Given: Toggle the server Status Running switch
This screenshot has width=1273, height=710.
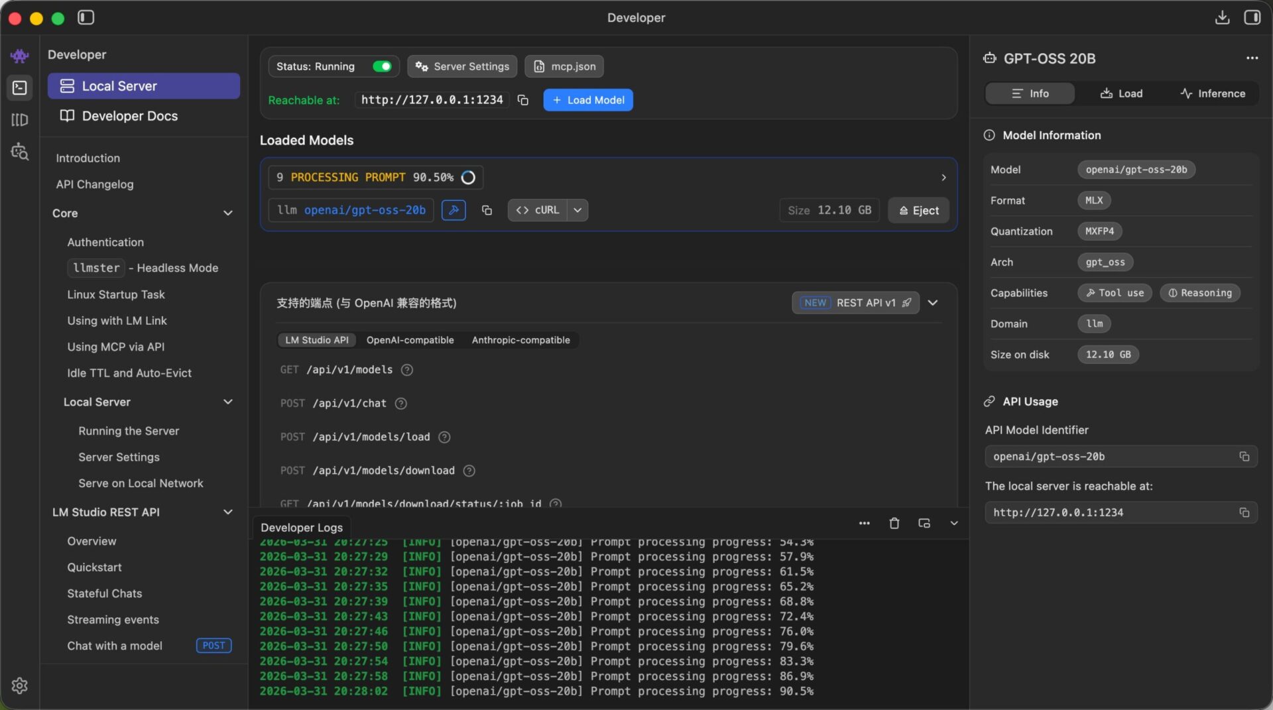Looking at the screenshot, I should tap(382, 66).
